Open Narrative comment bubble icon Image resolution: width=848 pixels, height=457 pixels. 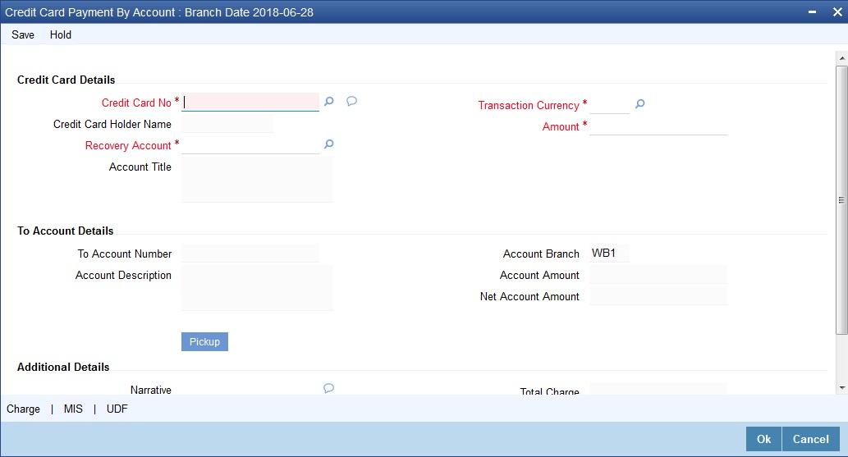point(329,388)
